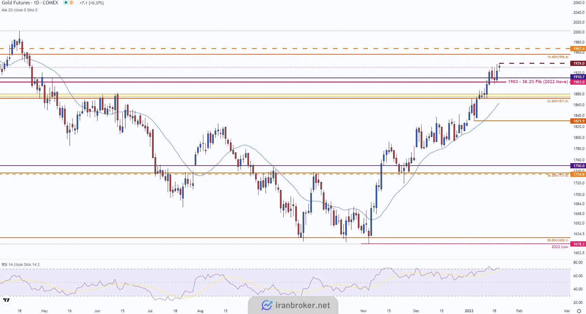This screenshot has height=314, width=586.
Task: Click the iranbroker.net watermark text
Action: click(303, 305)
